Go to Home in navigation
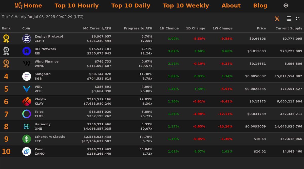 [x=33, y=6]
